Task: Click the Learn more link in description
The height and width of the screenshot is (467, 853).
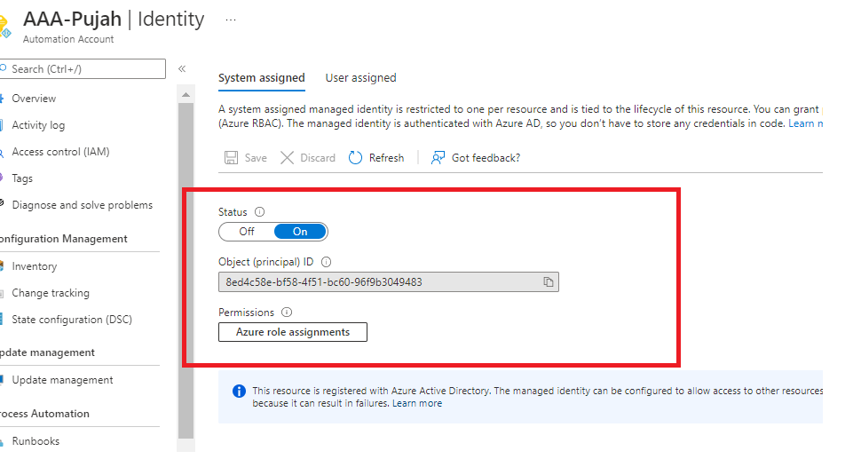Action: point(805,123)
